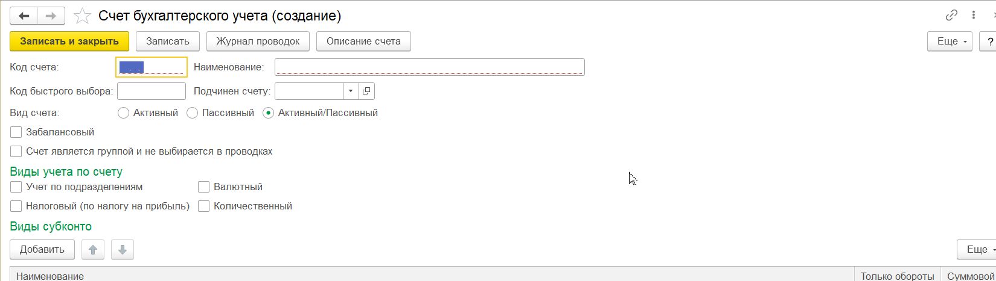This screenshot has height=281, width=996.
Task: Copy link via chain icon
Action: pos(951,16)
